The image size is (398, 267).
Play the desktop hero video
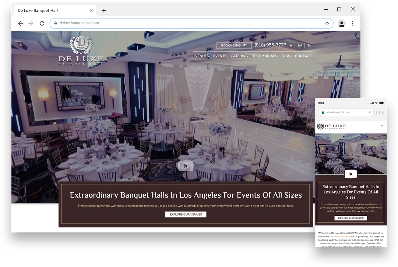(x=186, y=166)
